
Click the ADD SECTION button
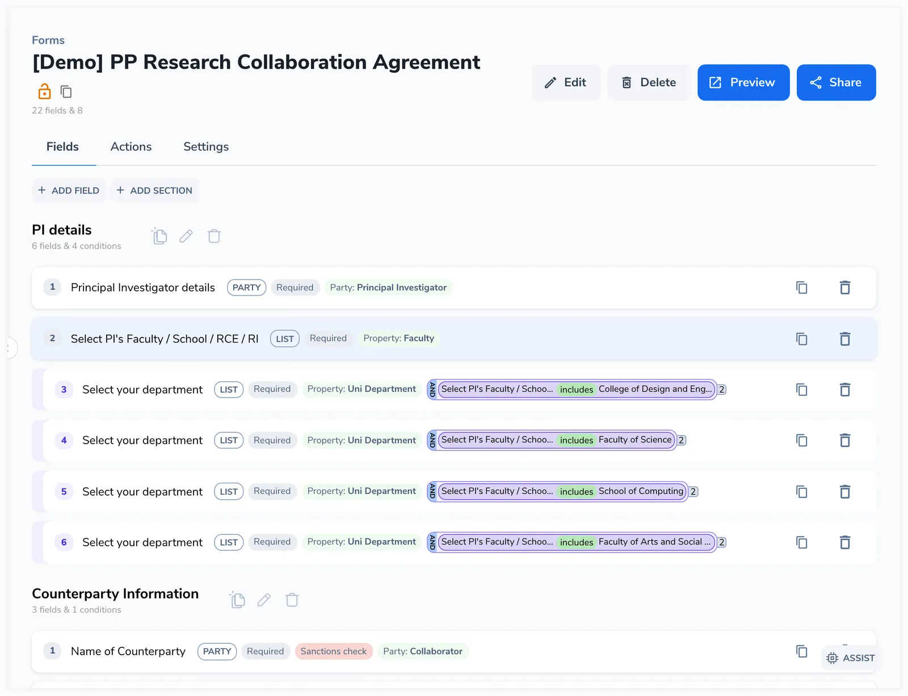[154, 191]
